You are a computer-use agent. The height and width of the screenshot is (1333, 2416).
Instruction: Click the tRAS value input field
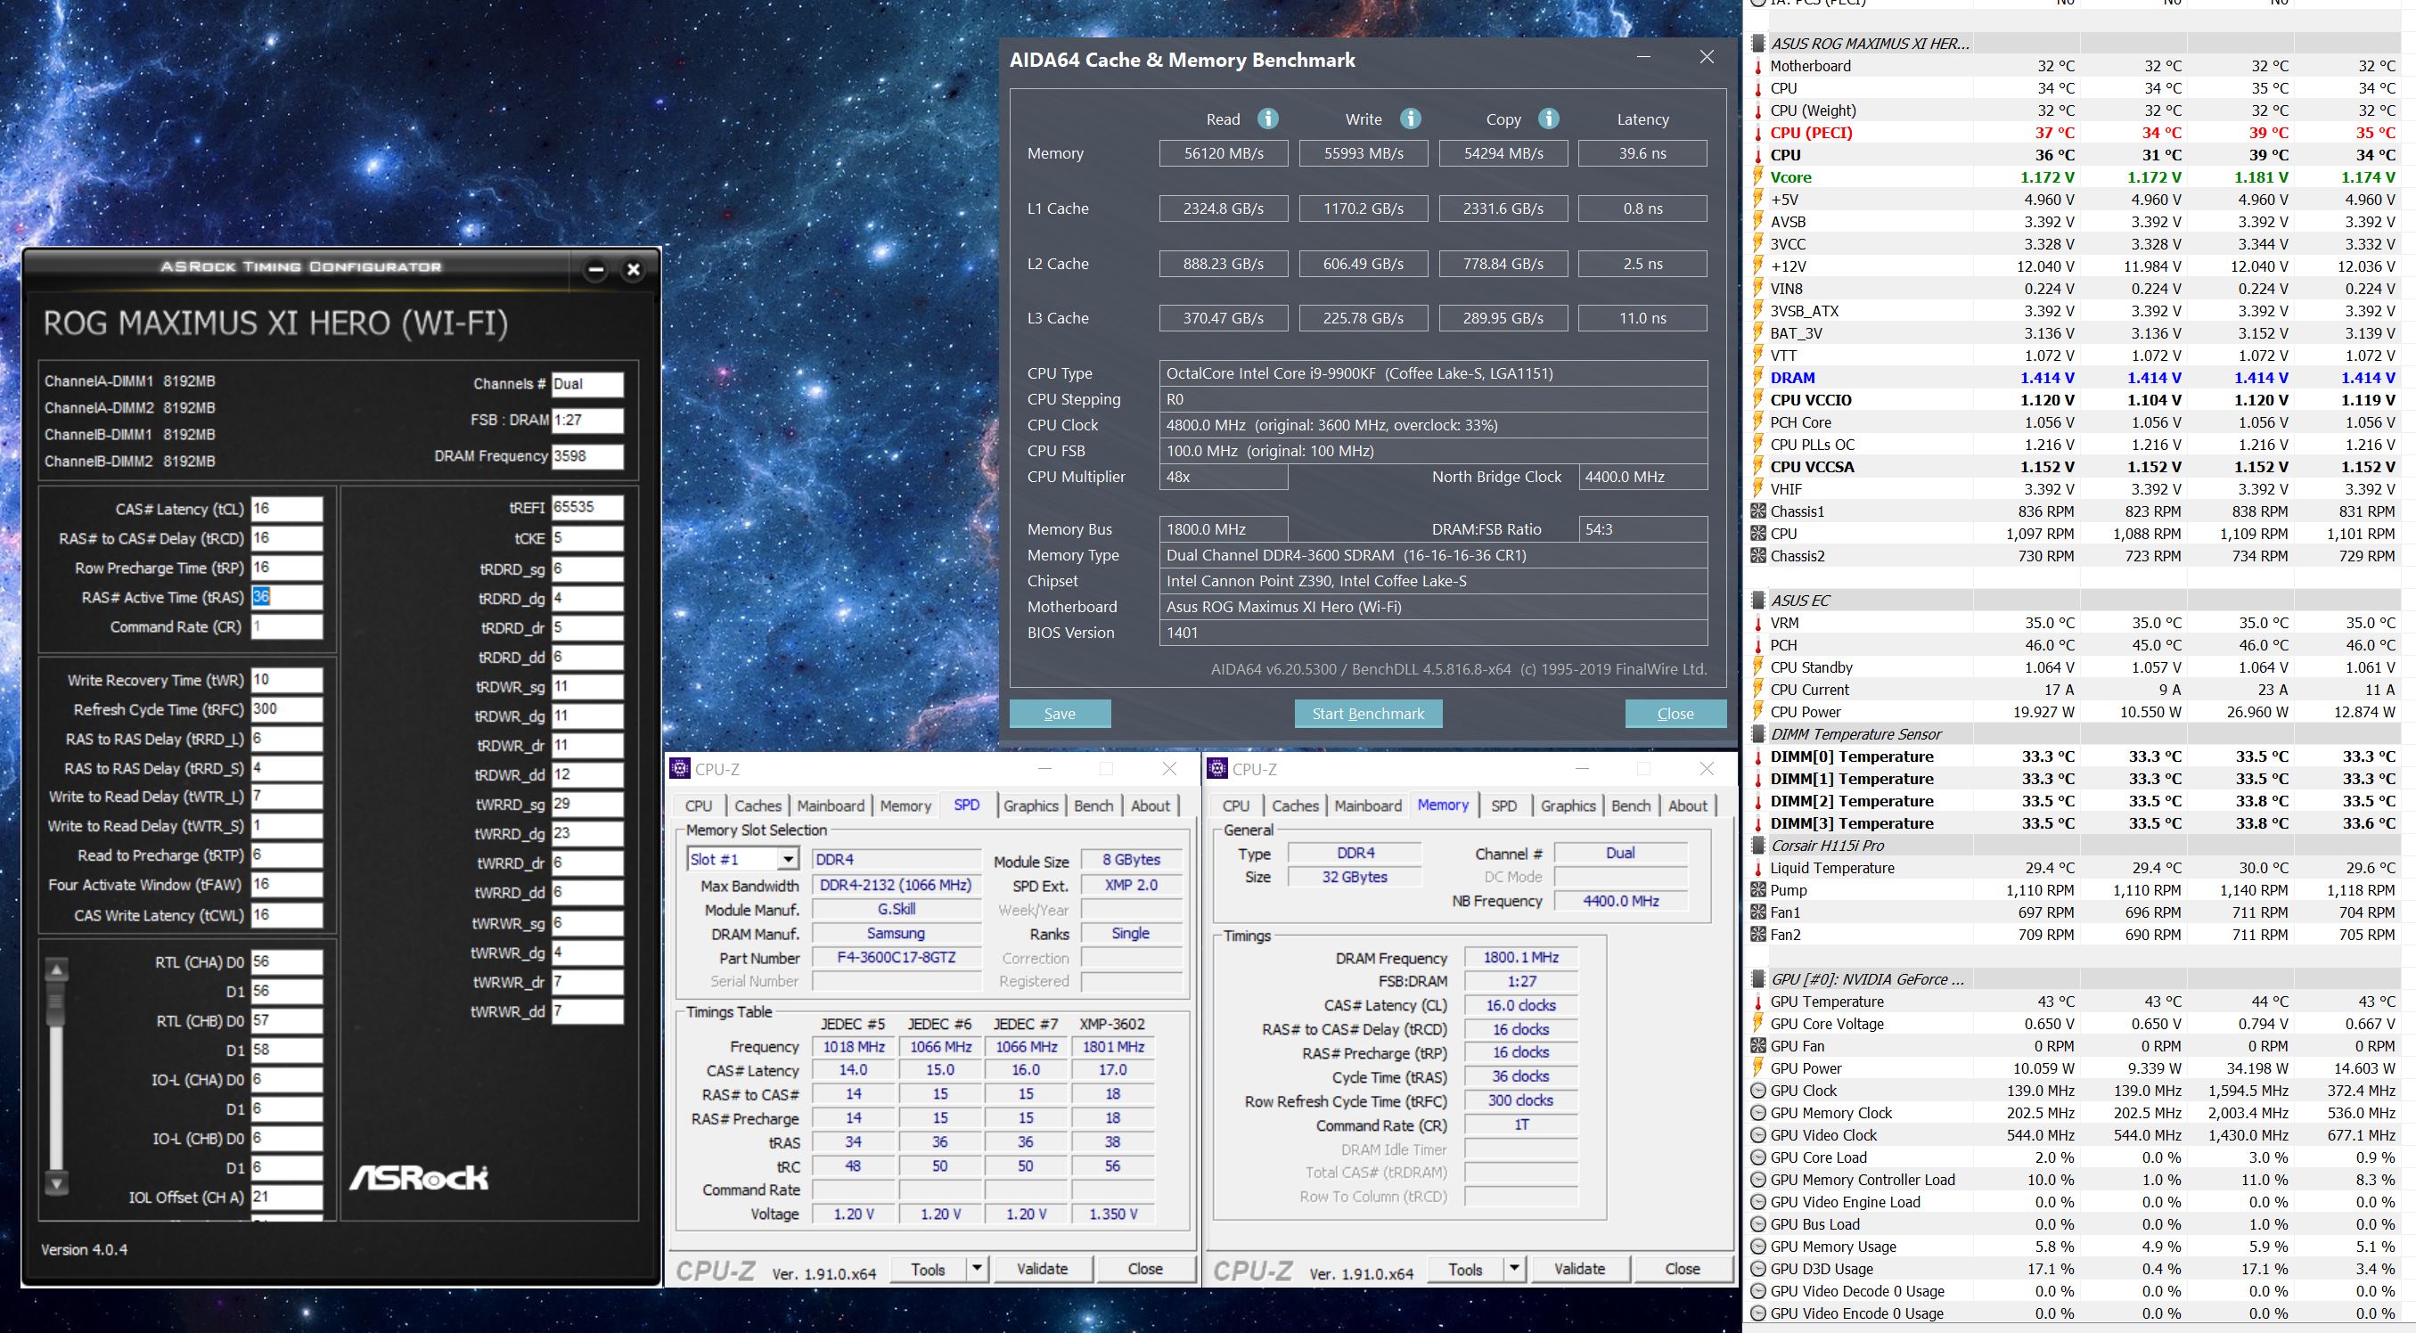286,597
